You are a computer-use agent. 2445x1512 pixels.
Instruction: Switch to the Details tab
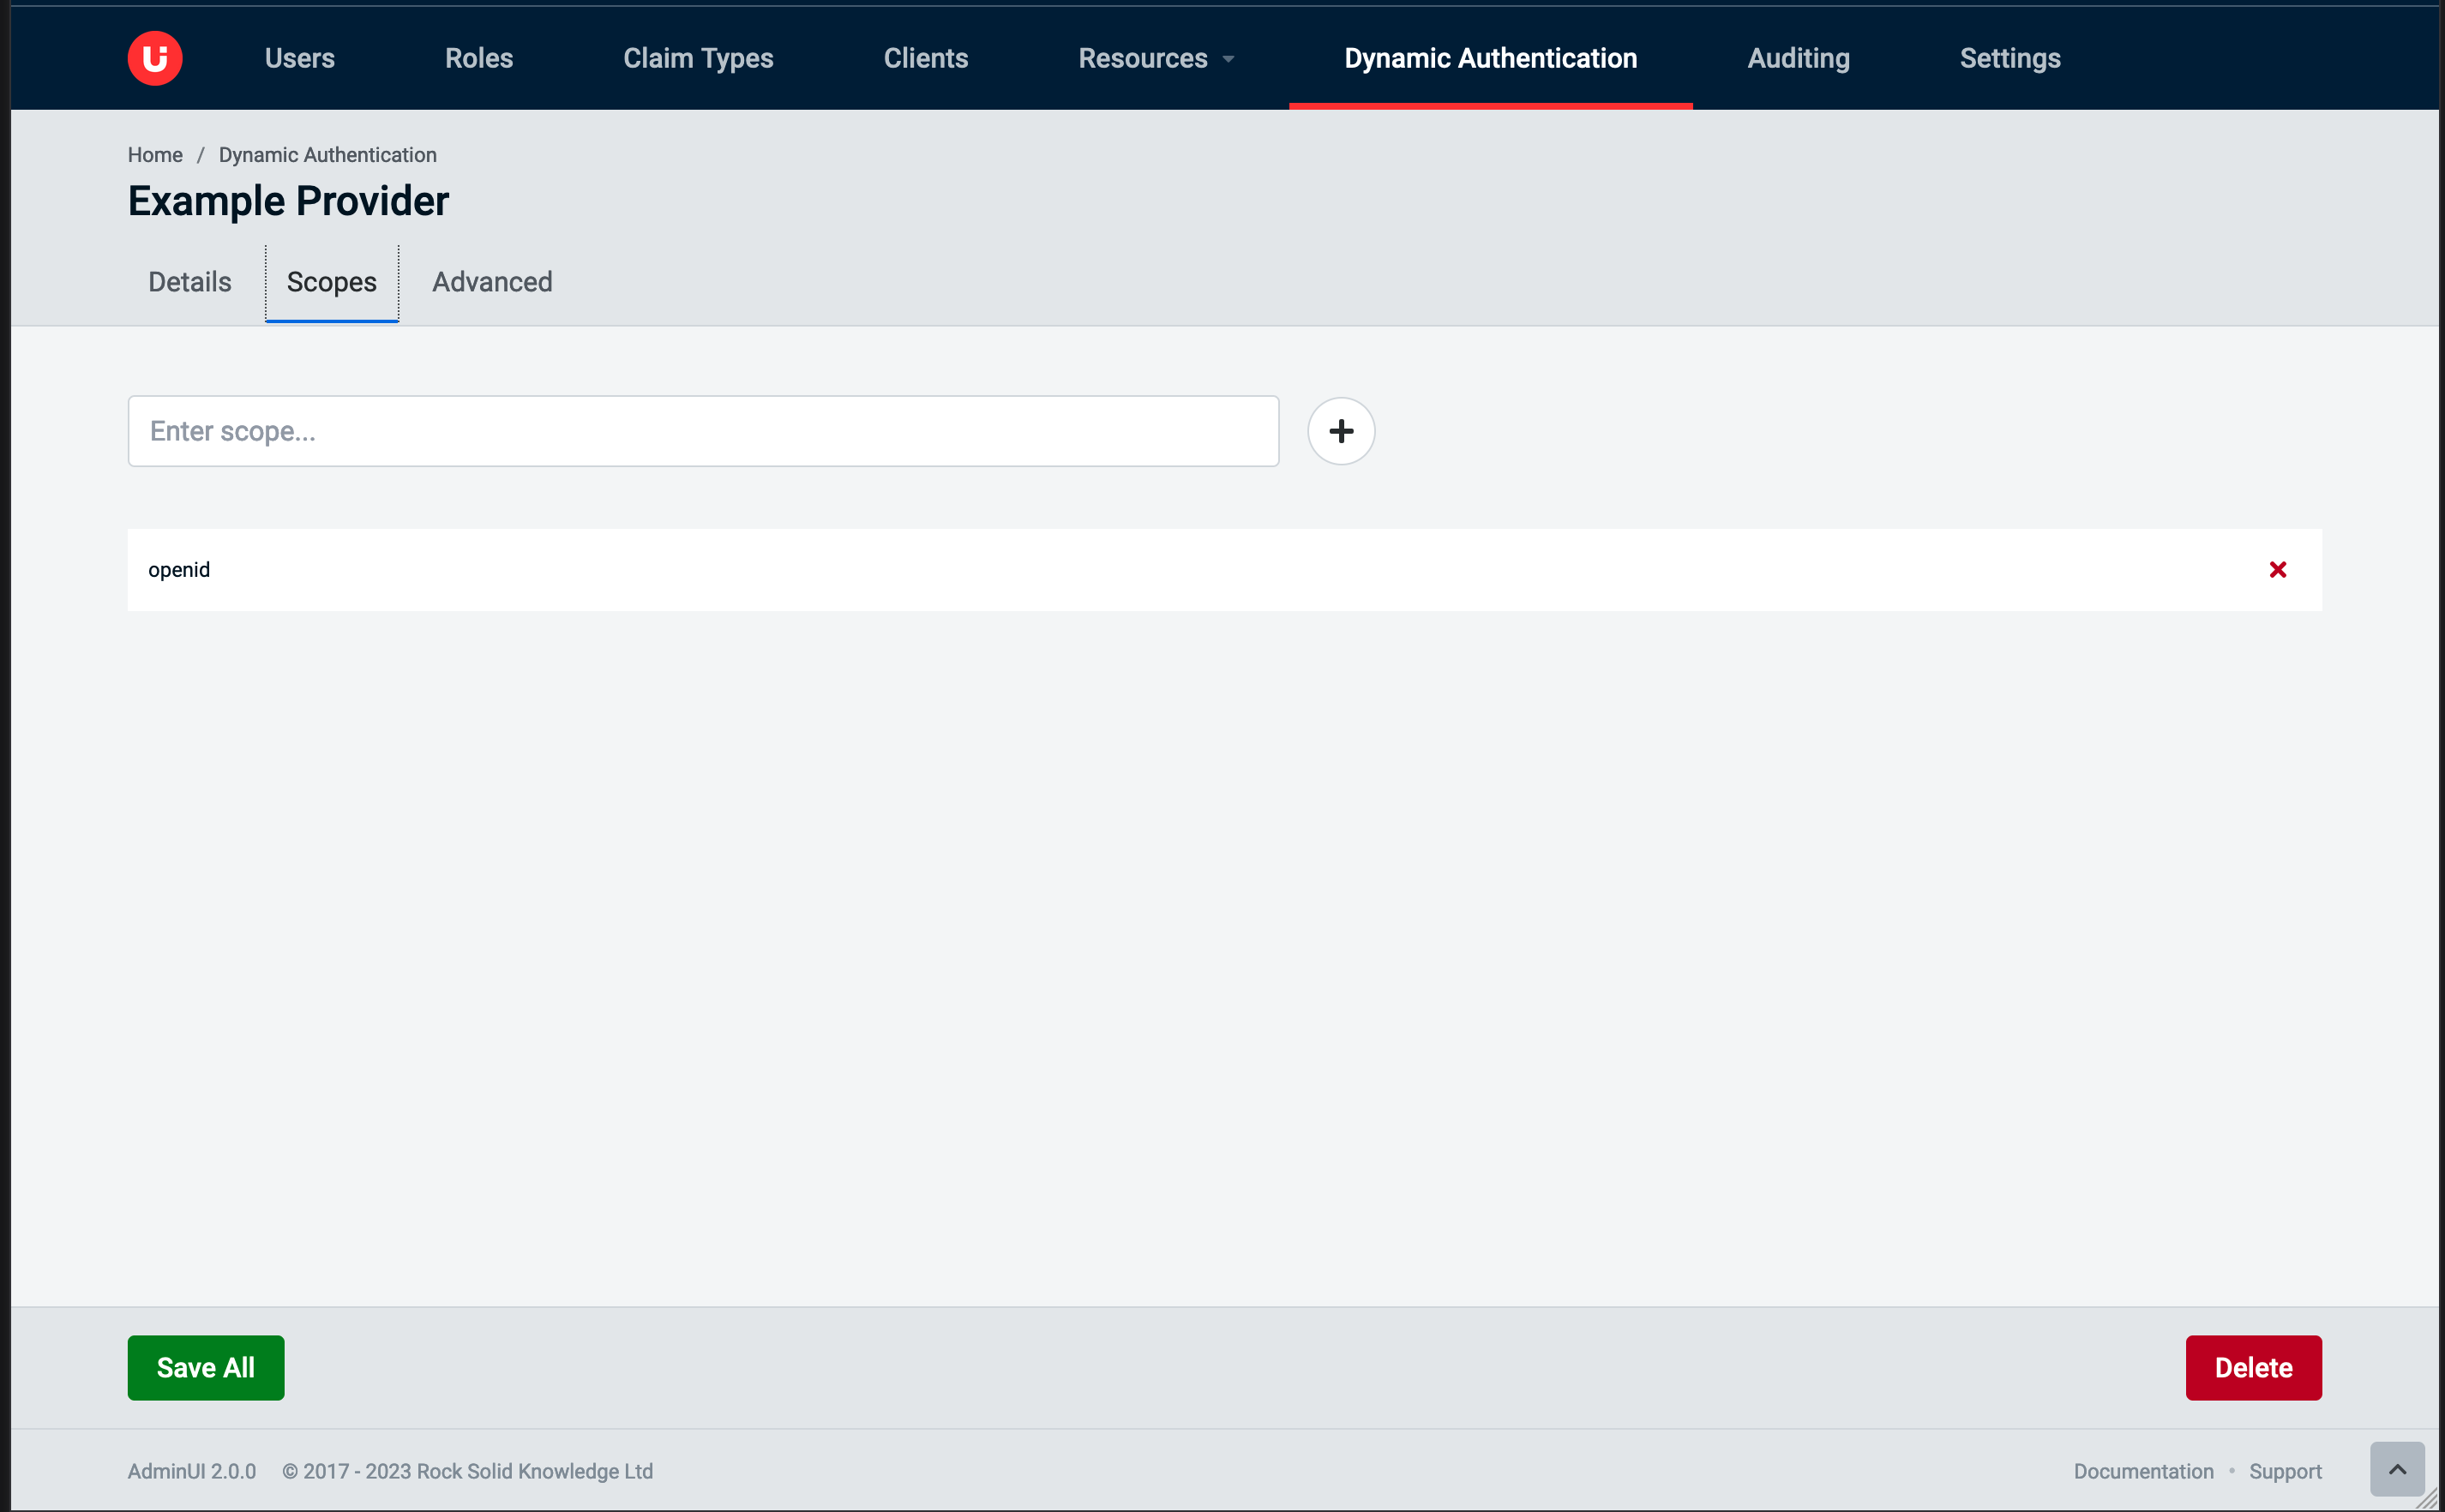tap(189, 282)
